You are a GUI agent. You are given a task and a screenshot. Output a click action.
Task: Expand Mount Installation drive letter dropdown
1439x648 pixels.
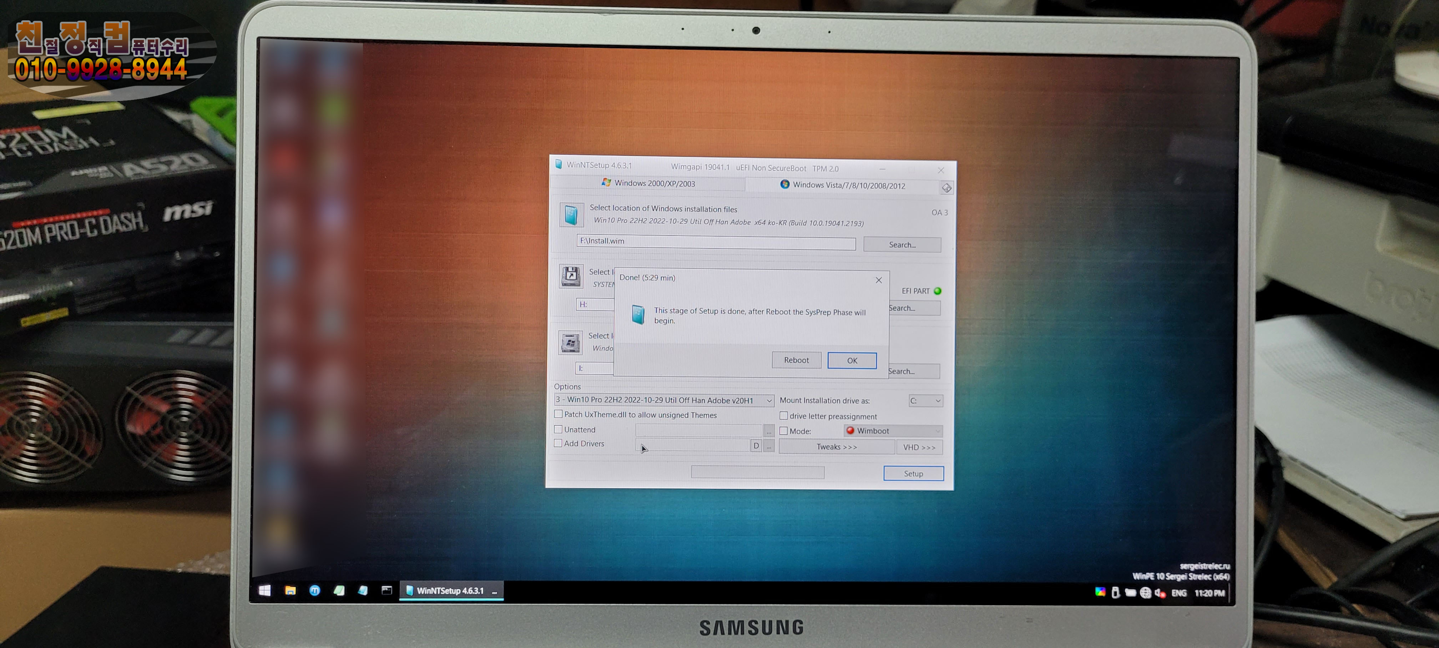pyautogui.click(x=926, y=400)
